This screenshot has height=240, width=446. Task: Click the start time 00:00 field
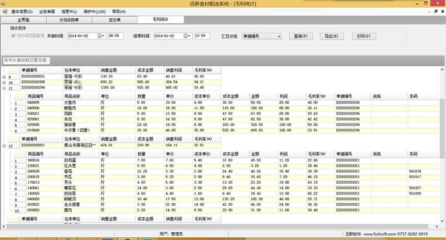[x=115, y=36]
